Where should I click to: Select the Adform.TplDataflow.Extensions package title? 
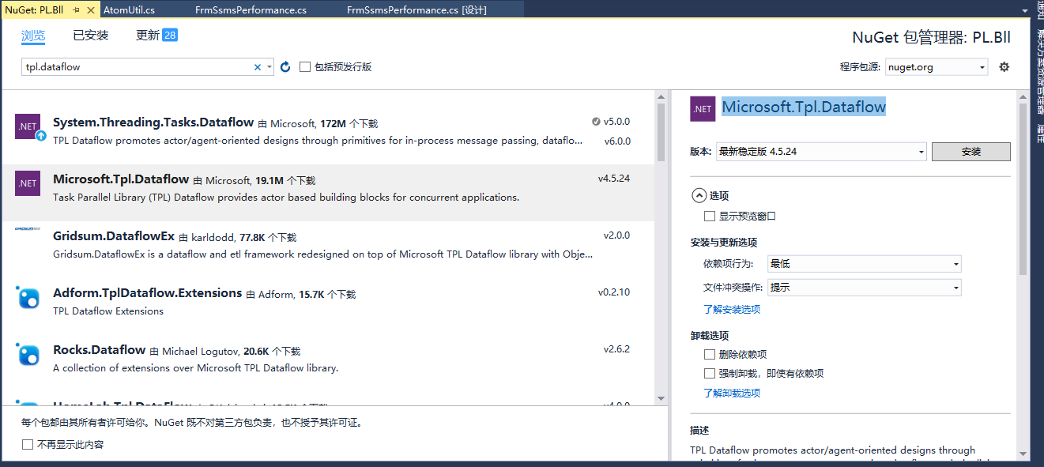[147, 293]
